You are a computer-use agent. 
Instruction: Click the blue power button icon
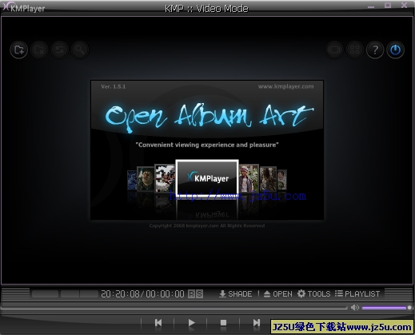(395, 50)
